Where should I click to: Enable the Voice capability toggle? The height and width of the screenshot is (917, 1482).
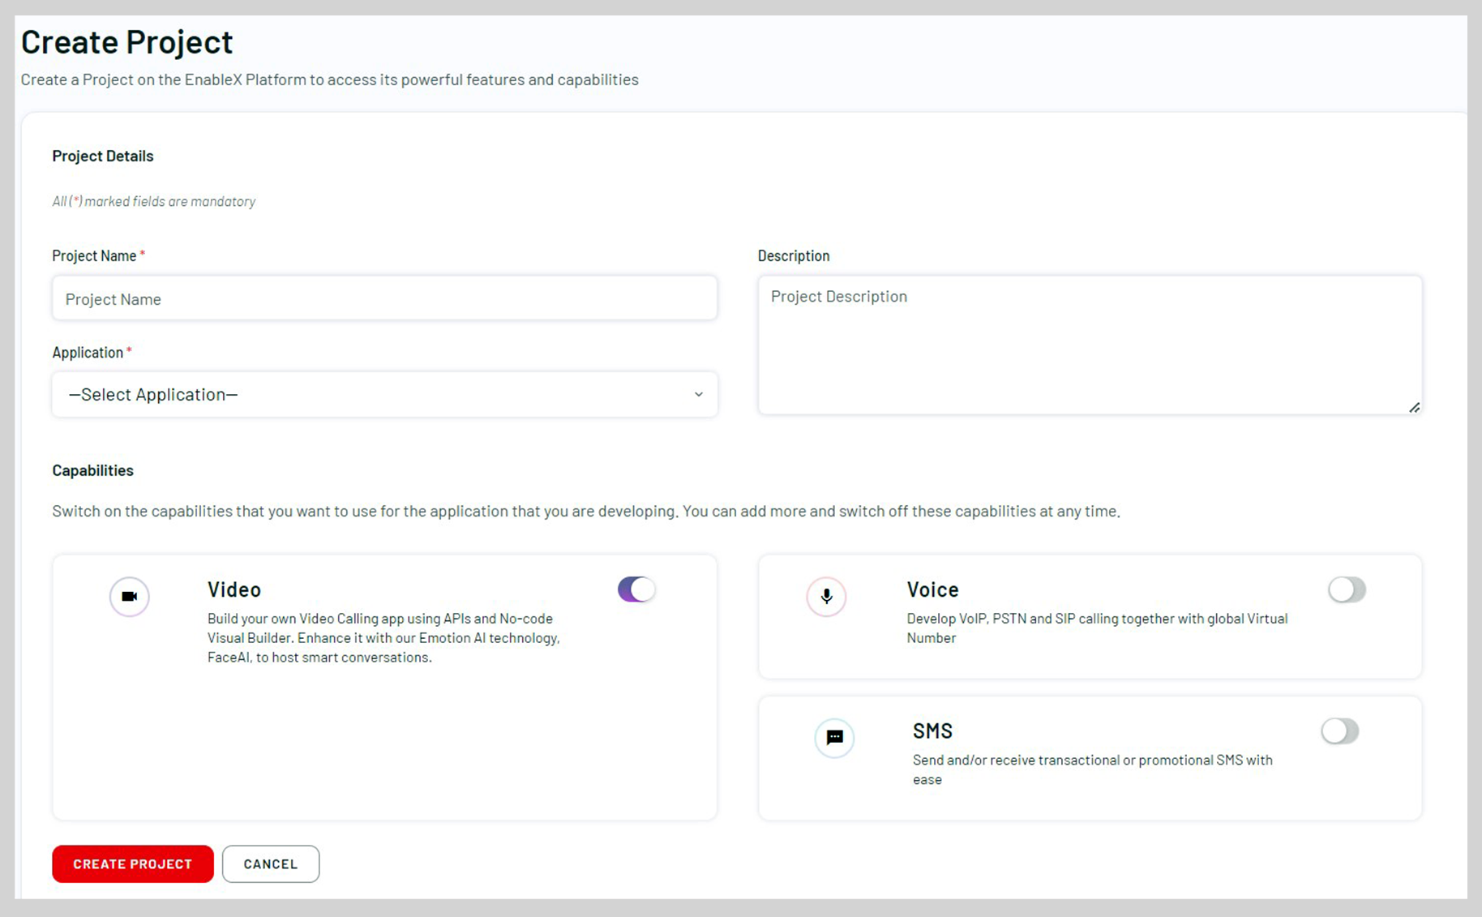1346,589
